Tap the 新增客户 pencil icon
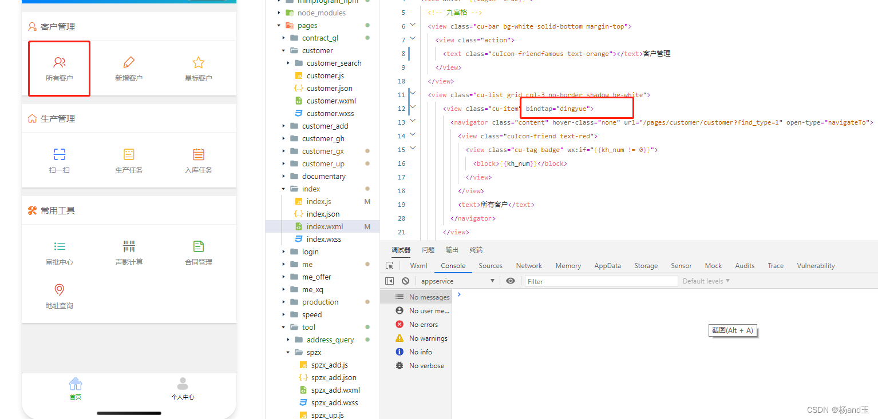Viewport: 878px width, 419px height. 129,62
